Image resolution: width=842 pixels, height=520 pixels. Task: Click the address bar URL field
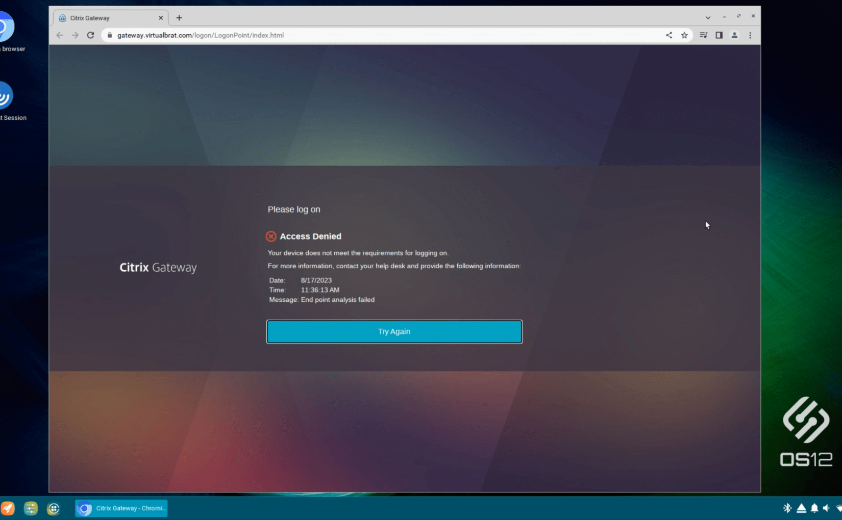point(357,35)
